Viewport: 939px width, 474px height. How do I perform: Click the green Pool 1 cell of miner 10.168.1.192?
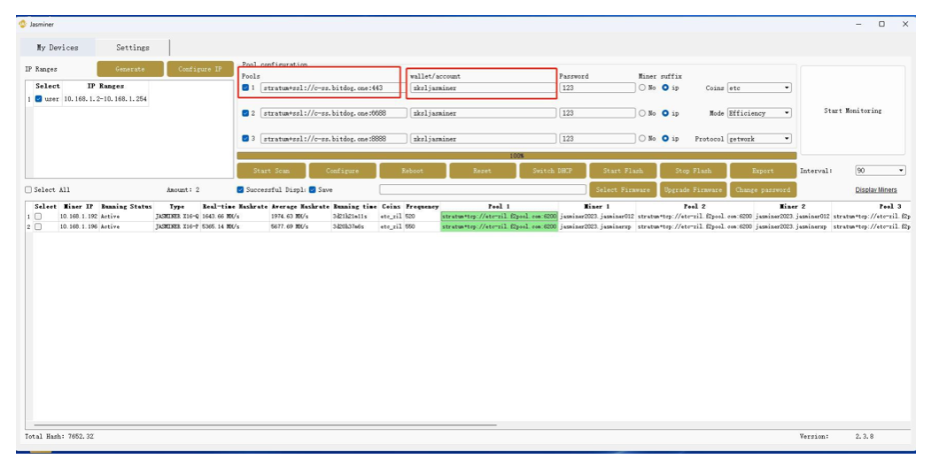499,217
